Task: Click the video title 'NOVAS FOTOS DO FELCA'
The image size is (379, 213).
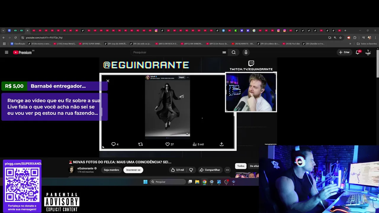Action: (120, 162)
